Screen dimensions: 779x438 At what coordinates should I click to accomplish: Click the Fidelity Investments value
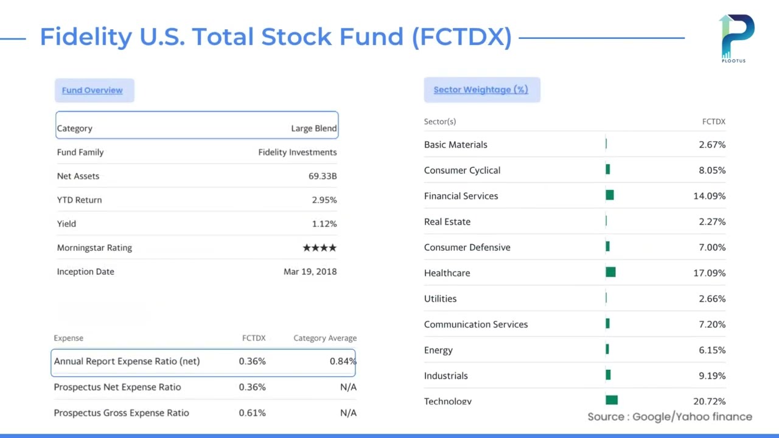(x=298, y=152)
